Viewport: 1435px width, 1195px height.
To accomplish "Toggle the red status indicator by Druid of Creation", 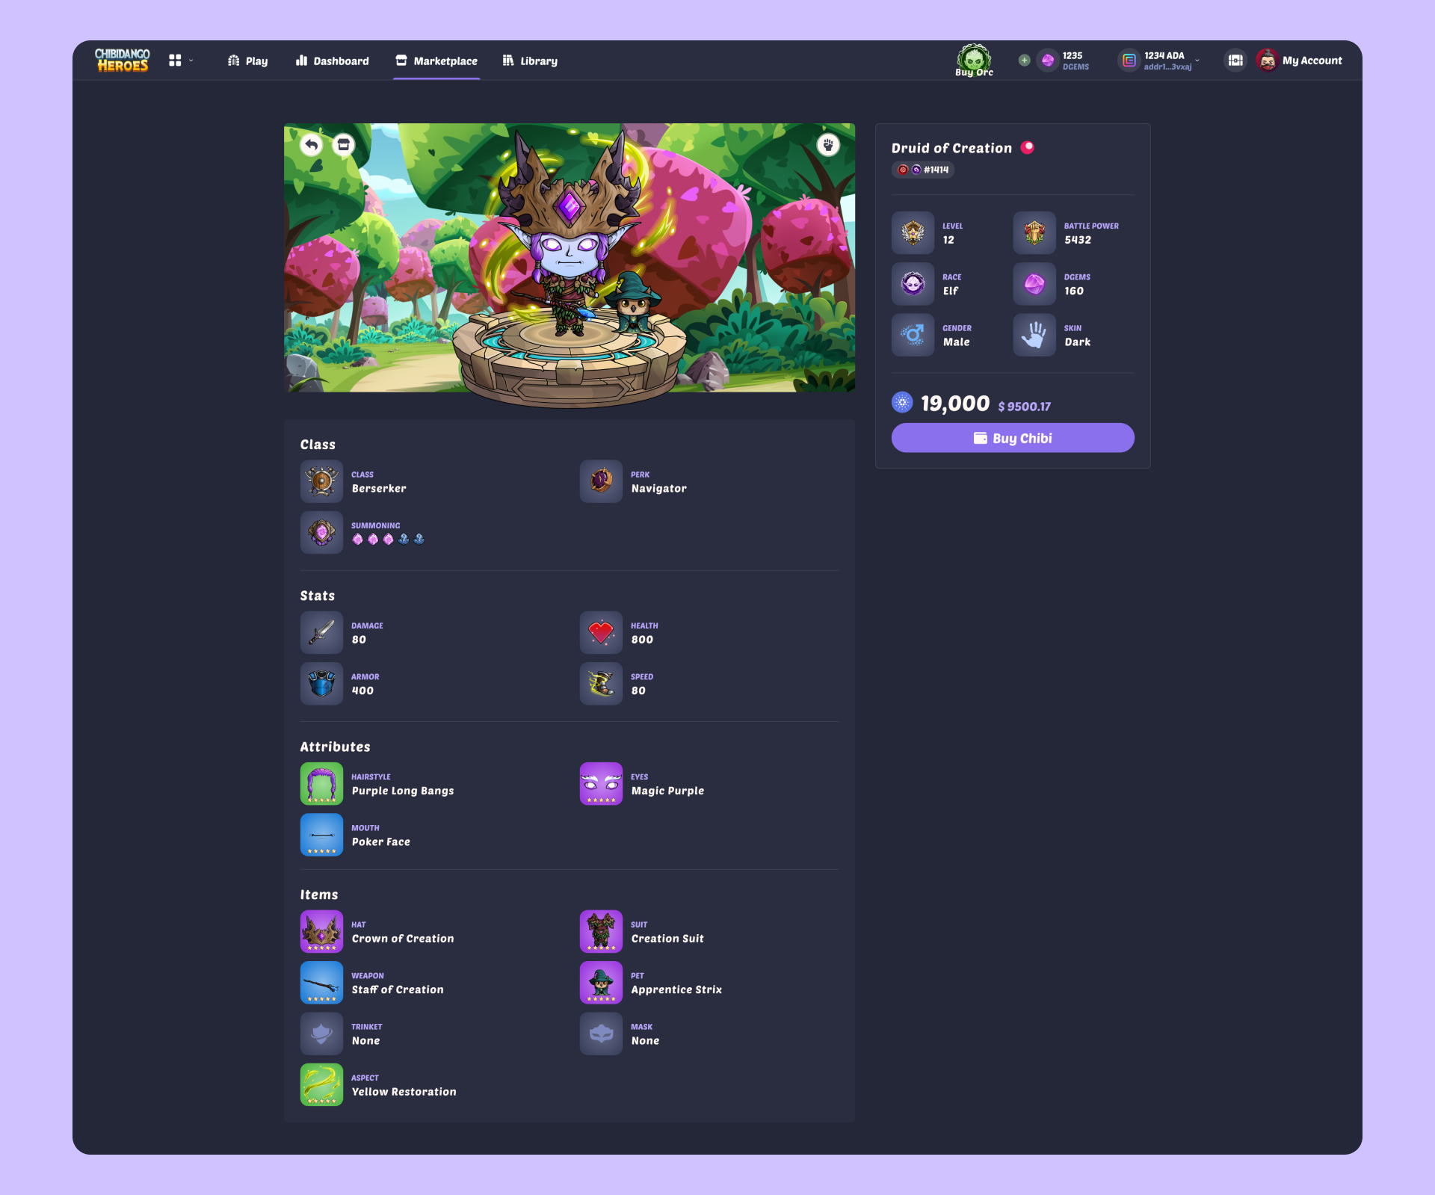I will 1028,147.
